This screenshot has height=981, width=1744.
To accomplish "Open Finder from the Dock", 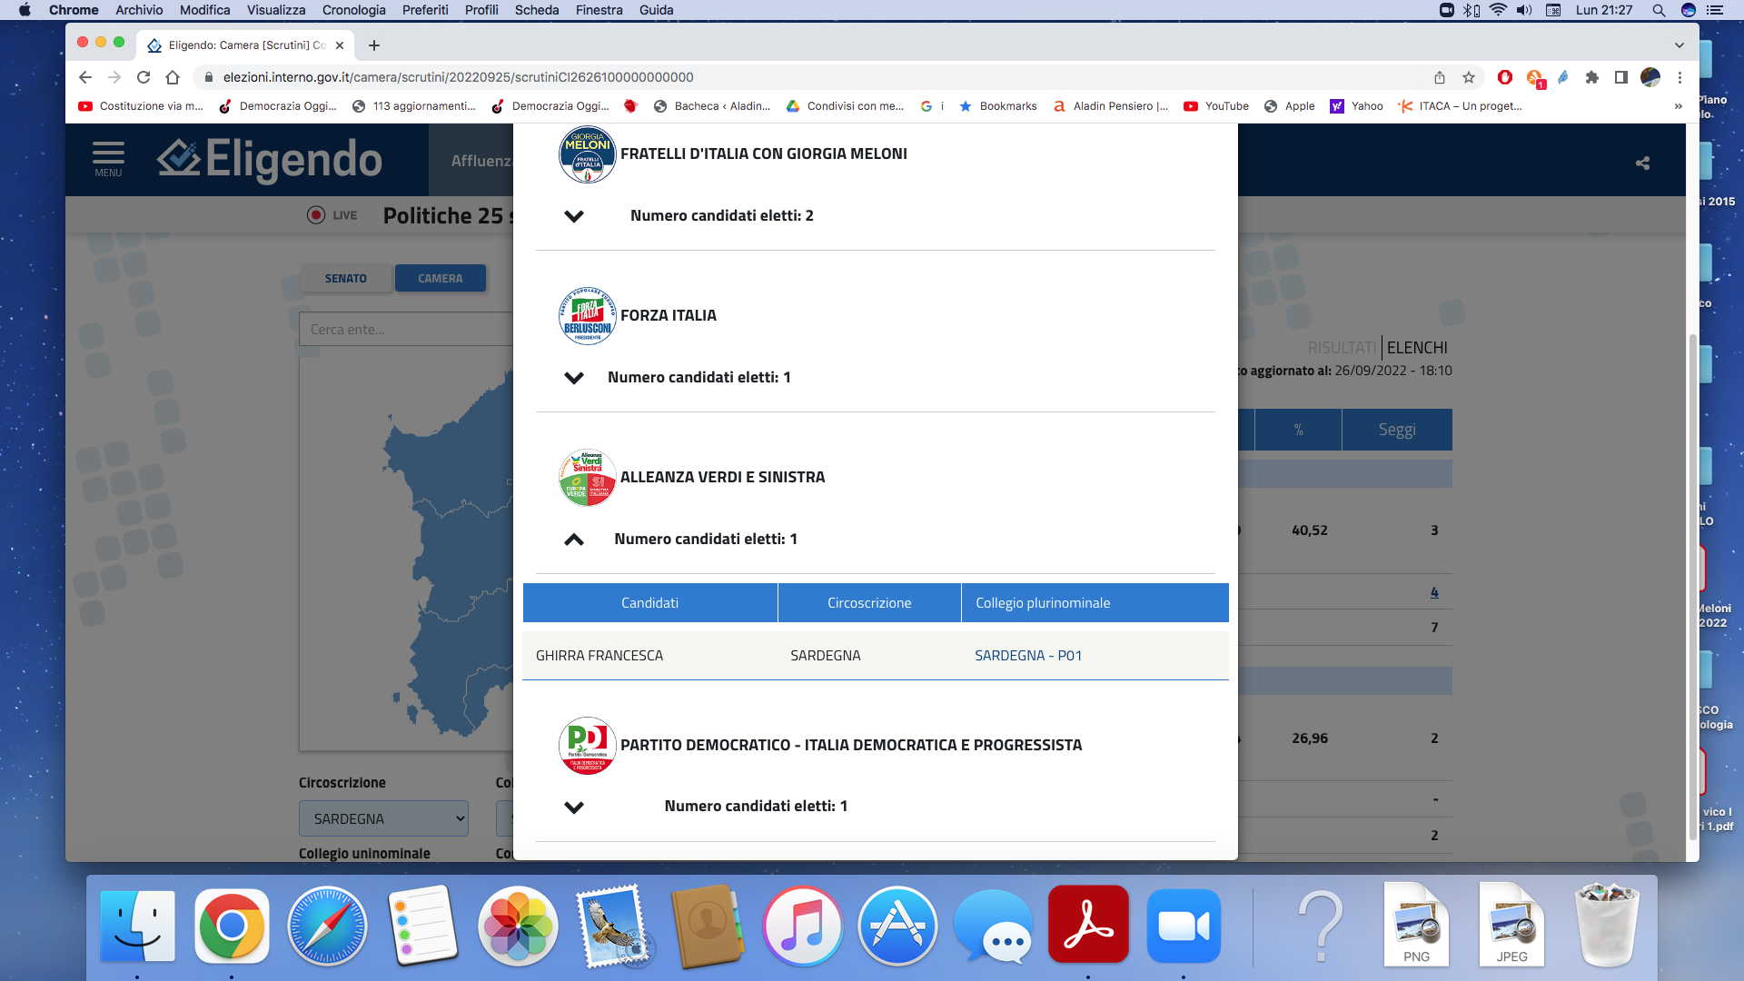I will pos(137,926).
